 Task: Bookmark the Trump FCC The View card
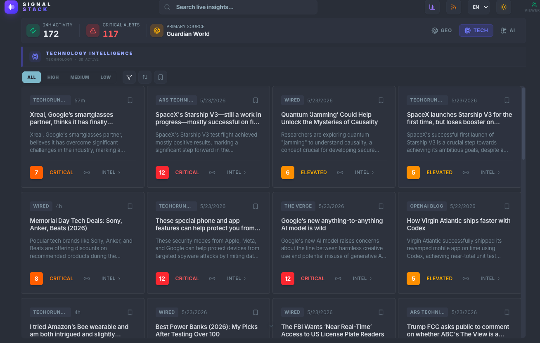pyautogui.click(x=507, y=312)
